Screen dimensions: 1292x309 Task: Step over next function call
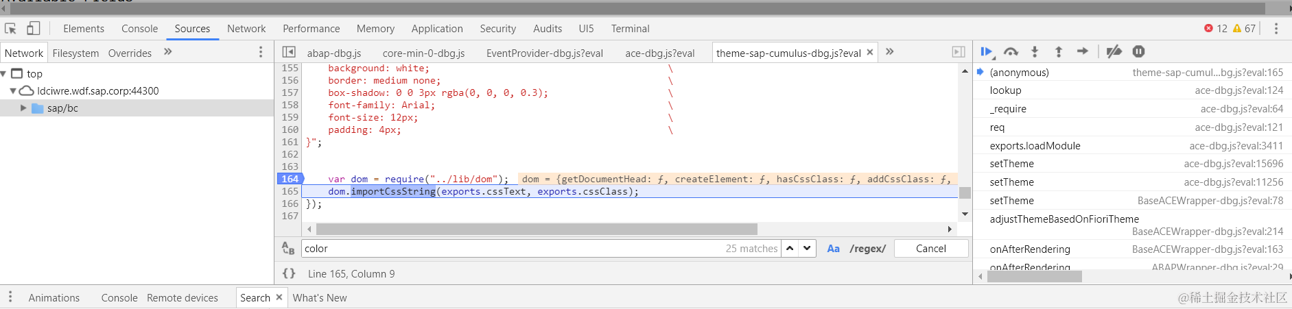click(x=1011, y=51)
